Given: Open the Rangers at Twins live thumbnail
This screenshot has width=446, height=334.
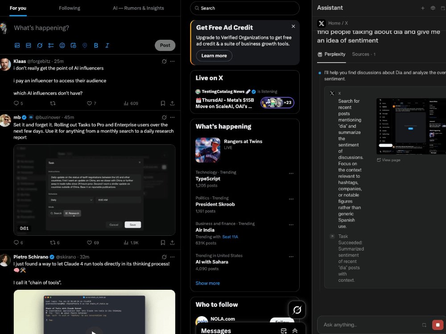Looking at the screenshot, I should tap(208, 150).
